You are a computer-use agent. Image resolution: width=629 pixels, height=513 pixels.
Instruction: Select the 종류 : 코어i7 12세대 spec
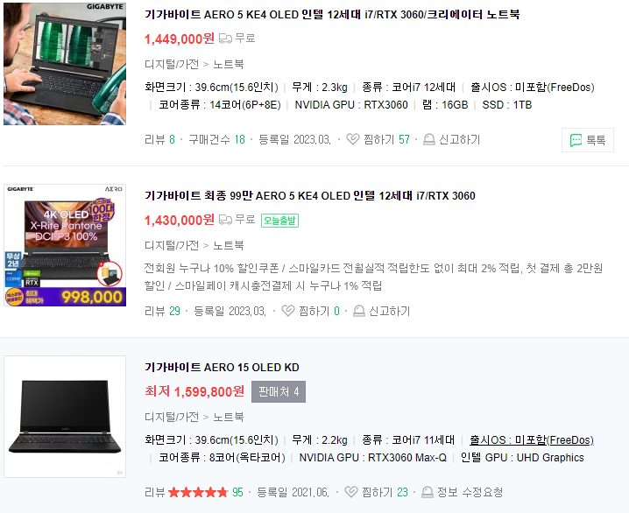(409, 87)
